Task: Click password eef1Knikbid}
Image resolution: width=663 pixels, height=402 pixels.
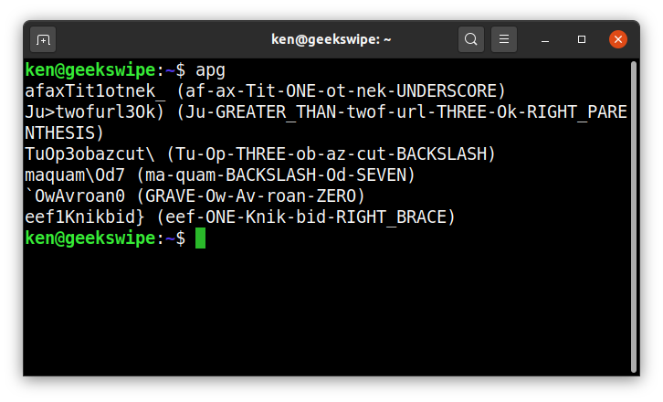Action: (x=85, y=217)
